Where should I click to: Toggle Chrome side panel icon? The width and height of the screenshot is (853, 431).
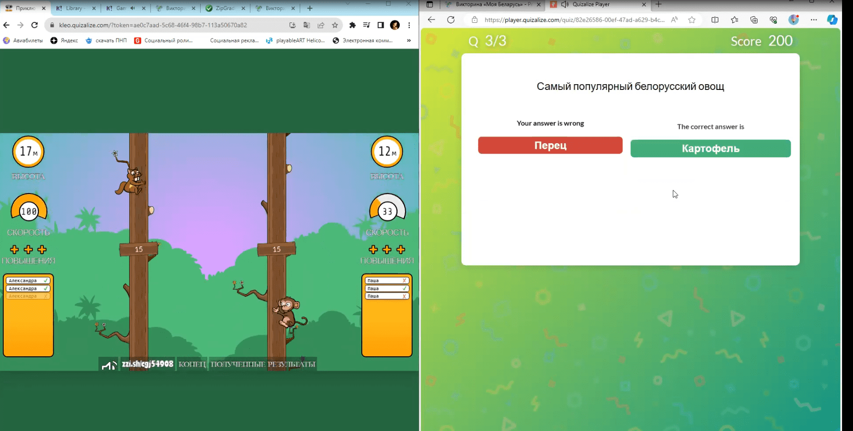point(381,25)
